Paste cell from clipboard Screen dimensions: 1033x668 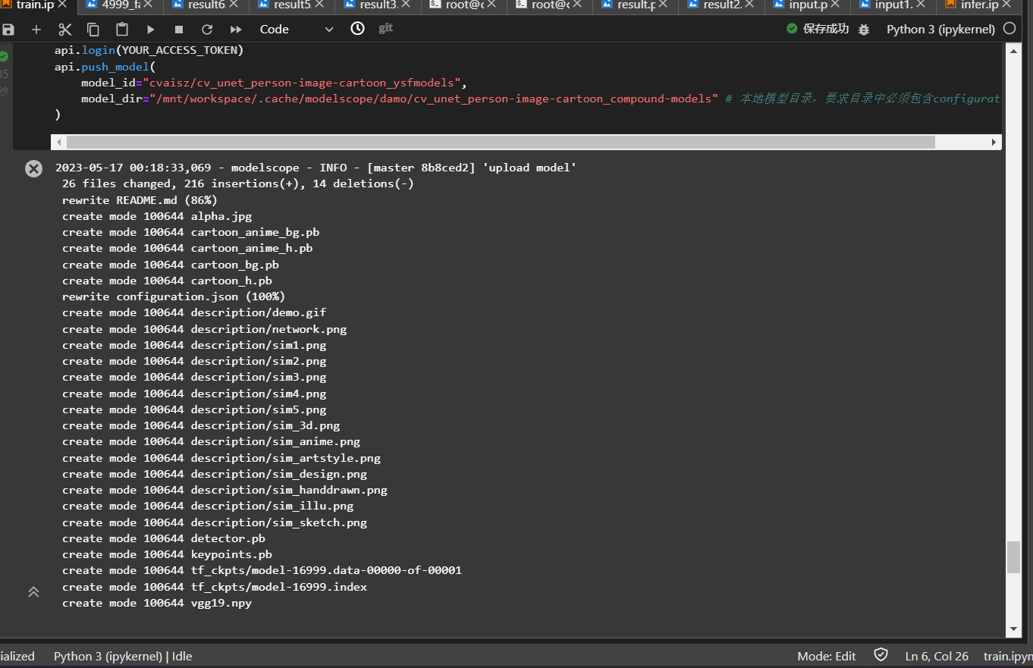(x=122, y=30)
